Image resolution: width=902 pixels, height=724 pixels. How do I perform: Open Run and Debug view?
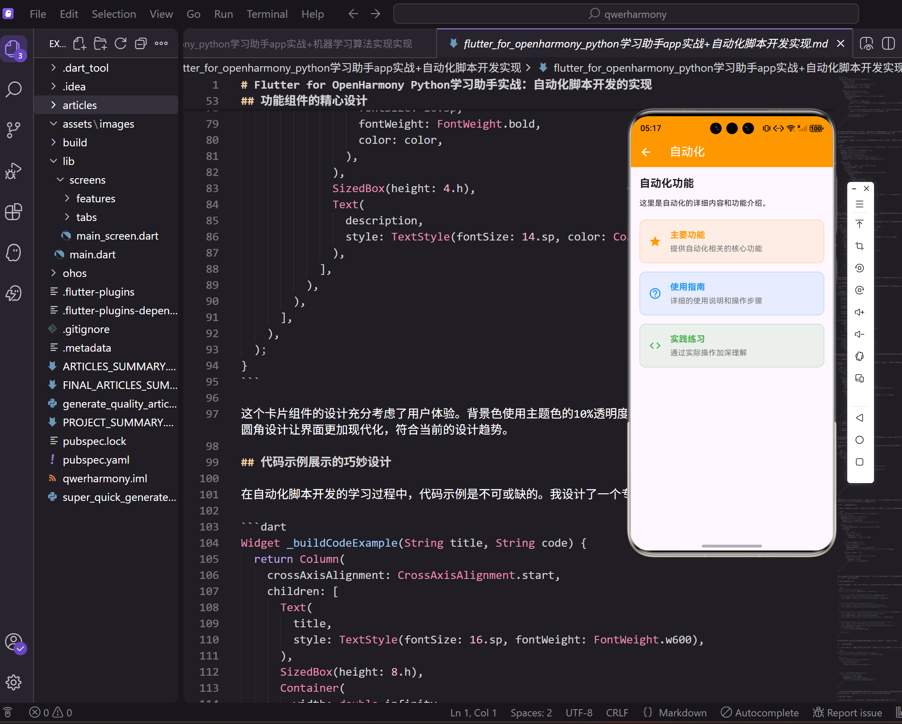click(x=14, y=171)
